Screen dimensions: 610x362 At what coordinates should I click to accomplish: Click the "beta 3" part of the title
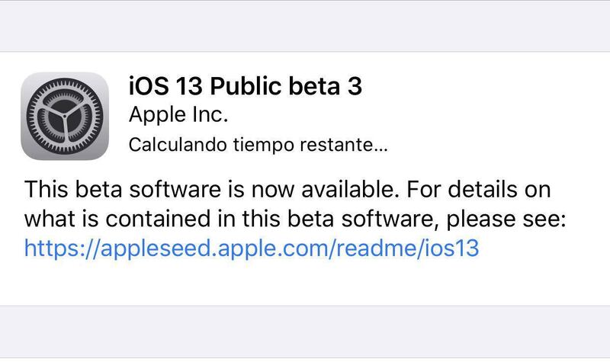click(329, 87)
